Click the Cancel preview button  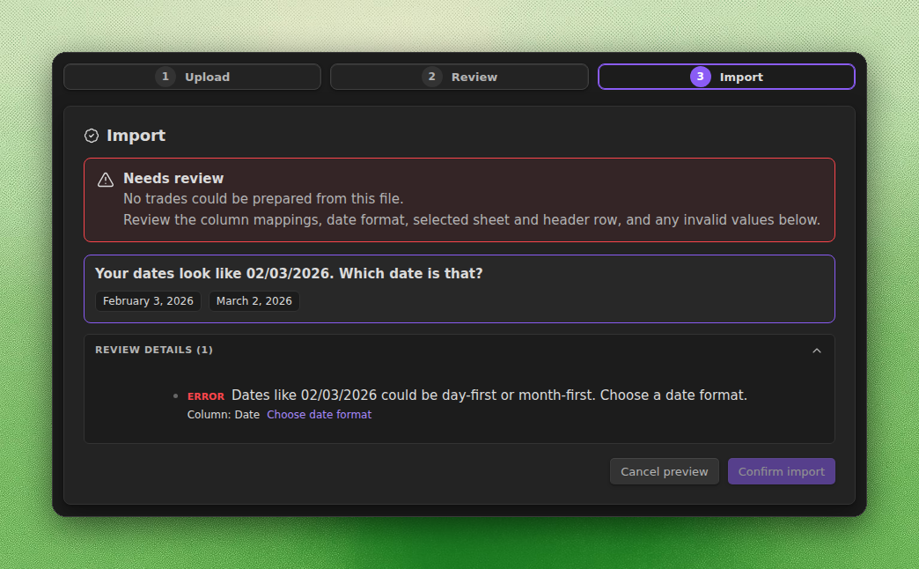click(x=664, y=471)
